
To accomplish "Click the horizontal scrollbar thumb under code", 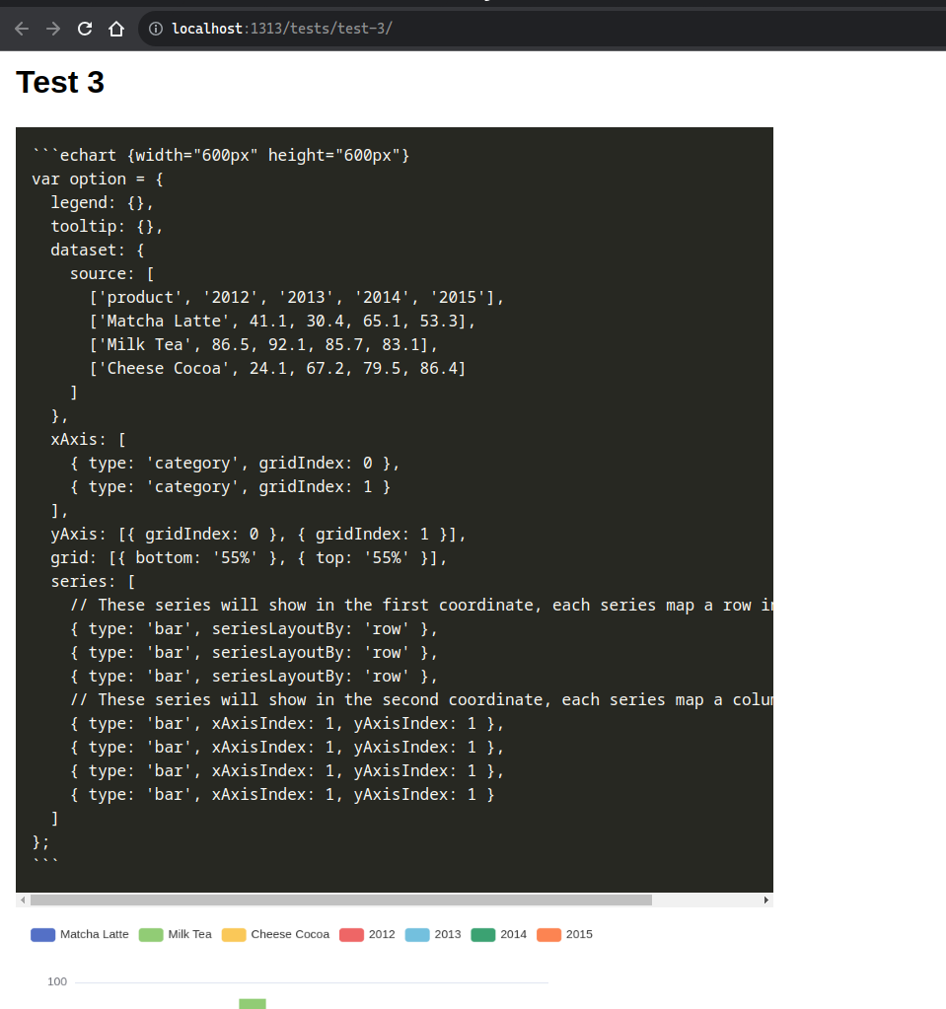I will (341, 900).
